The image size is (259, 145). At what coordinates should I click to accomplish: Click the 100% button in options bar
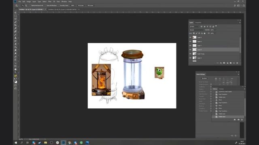(x=73, y=6)
